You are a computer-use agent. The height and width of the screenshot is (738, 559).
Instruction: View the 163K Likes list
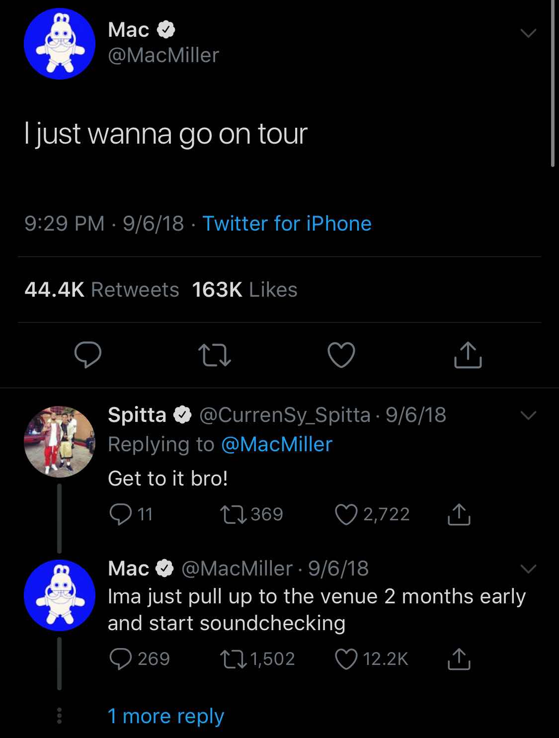(244, 290)
